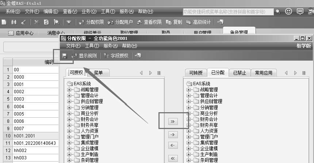The width and height of the screenshot is (314, 163).
Task: Click the save icon in 分配权限 dialog toolbar
Action: click(65, 56)
